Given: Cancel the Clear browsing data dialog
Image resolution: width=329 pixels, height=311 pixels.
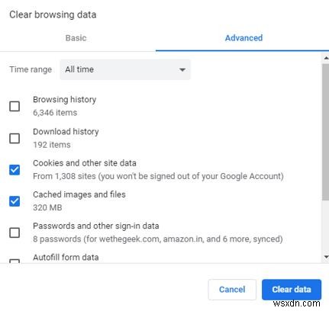Looking at the screenshot, I should click(232, 290).
